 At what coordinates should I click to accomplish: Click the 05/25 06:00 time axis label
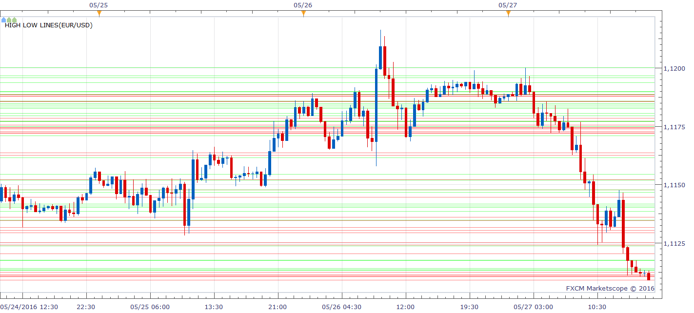[x=150, y=307]
